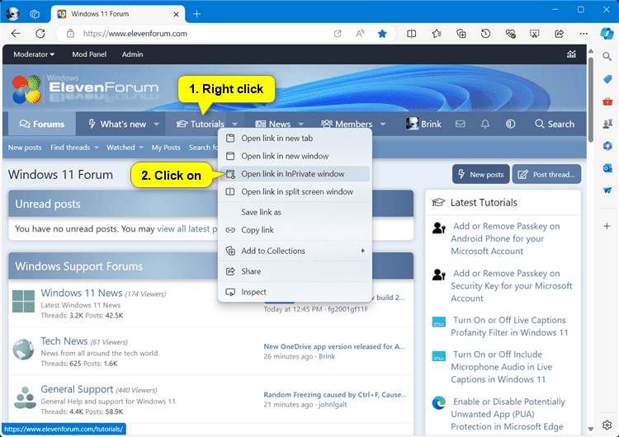This screenshot has height=437, width=619.
Task: Toggle Split screen icon in toolbar
Action: 411,34
